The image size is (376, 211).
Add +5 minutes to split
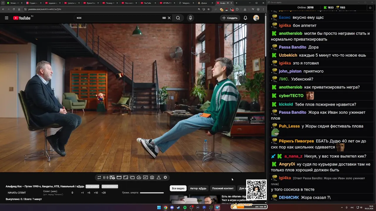[x=89, y=193]
